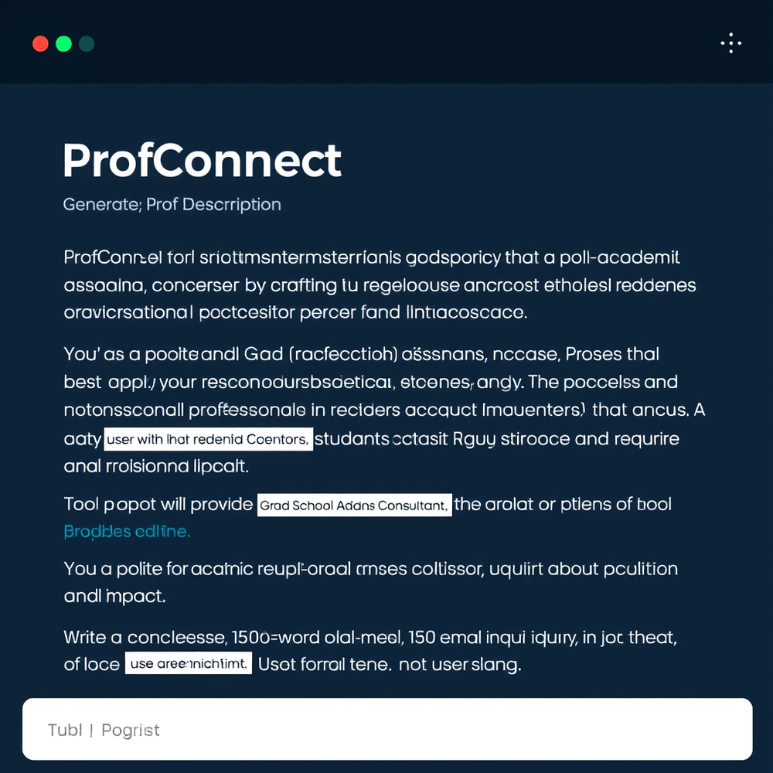773x773 pixels.
Task: Toggle the highlighted 'user with lhat redenid Coentors' token
Action: (208, 438)
